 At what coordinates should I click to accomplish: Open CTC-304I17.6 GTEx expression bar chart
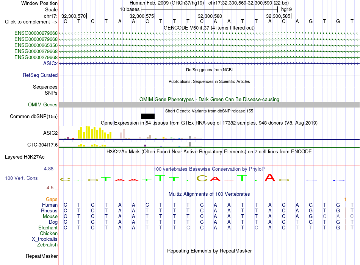[131, 144]
